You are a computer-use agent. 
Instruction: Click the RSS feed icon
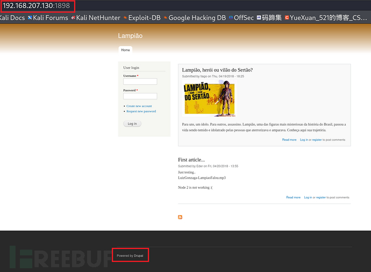click(x=180, y=217)
